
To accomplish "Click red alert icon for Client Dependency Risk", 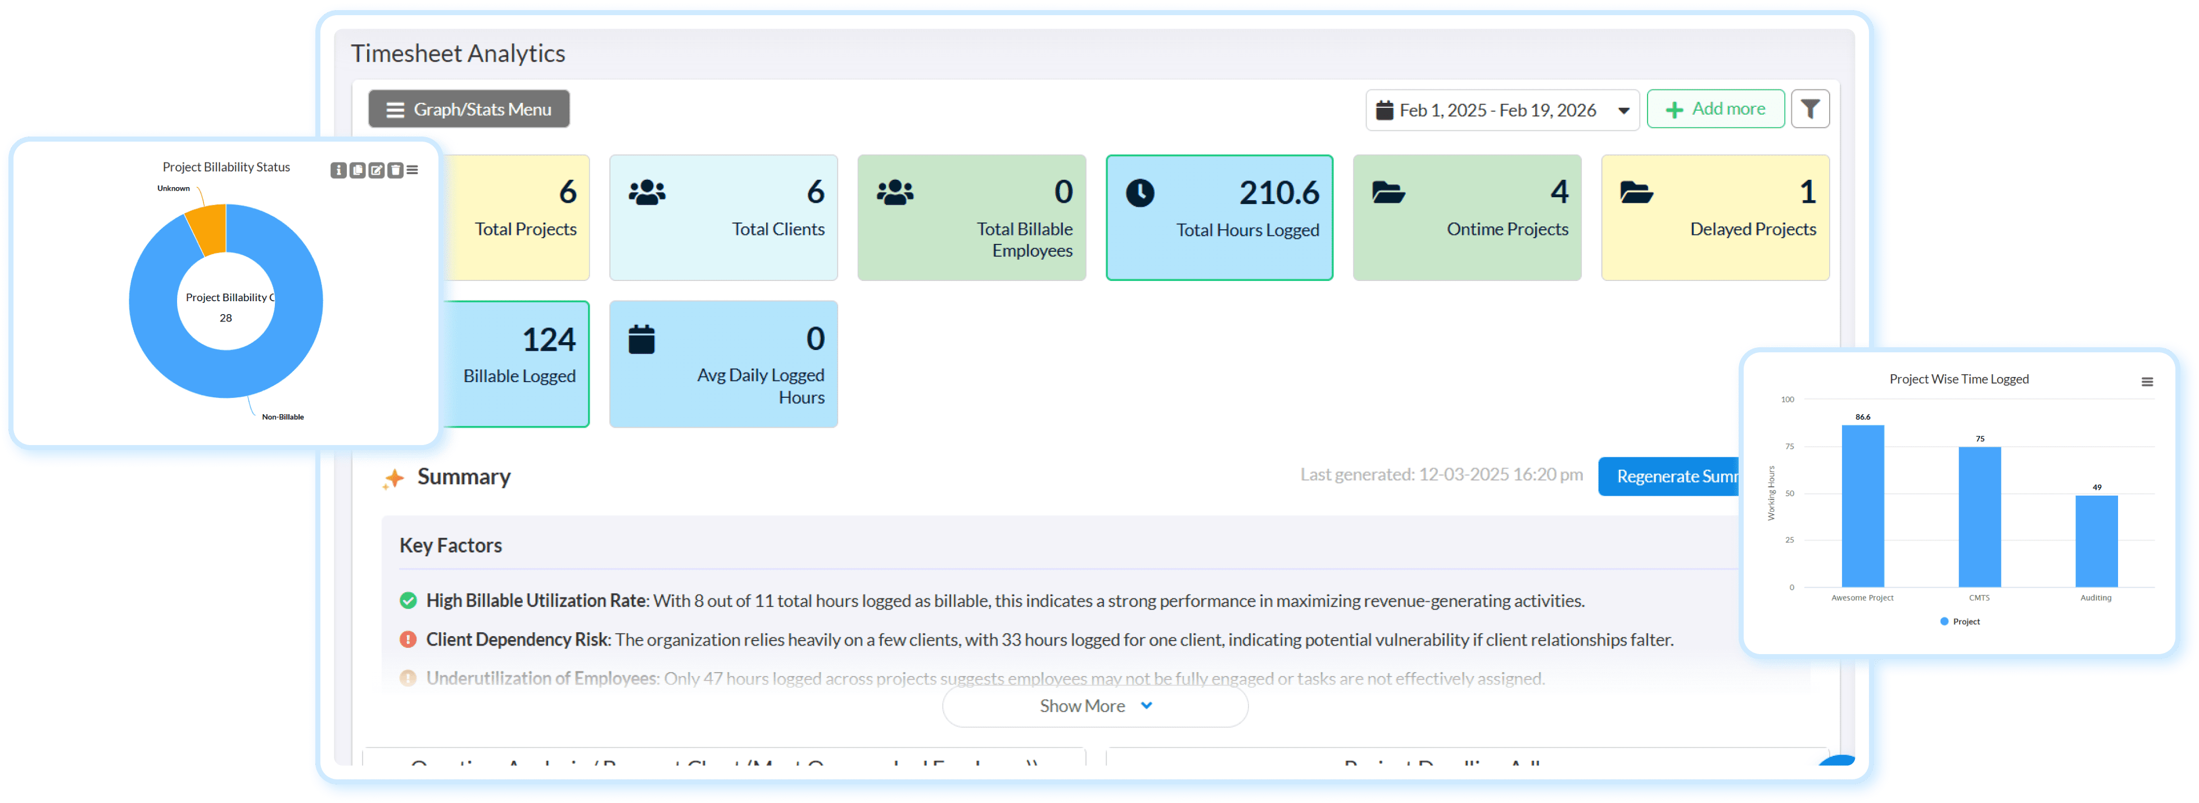I will pos(408,639).
